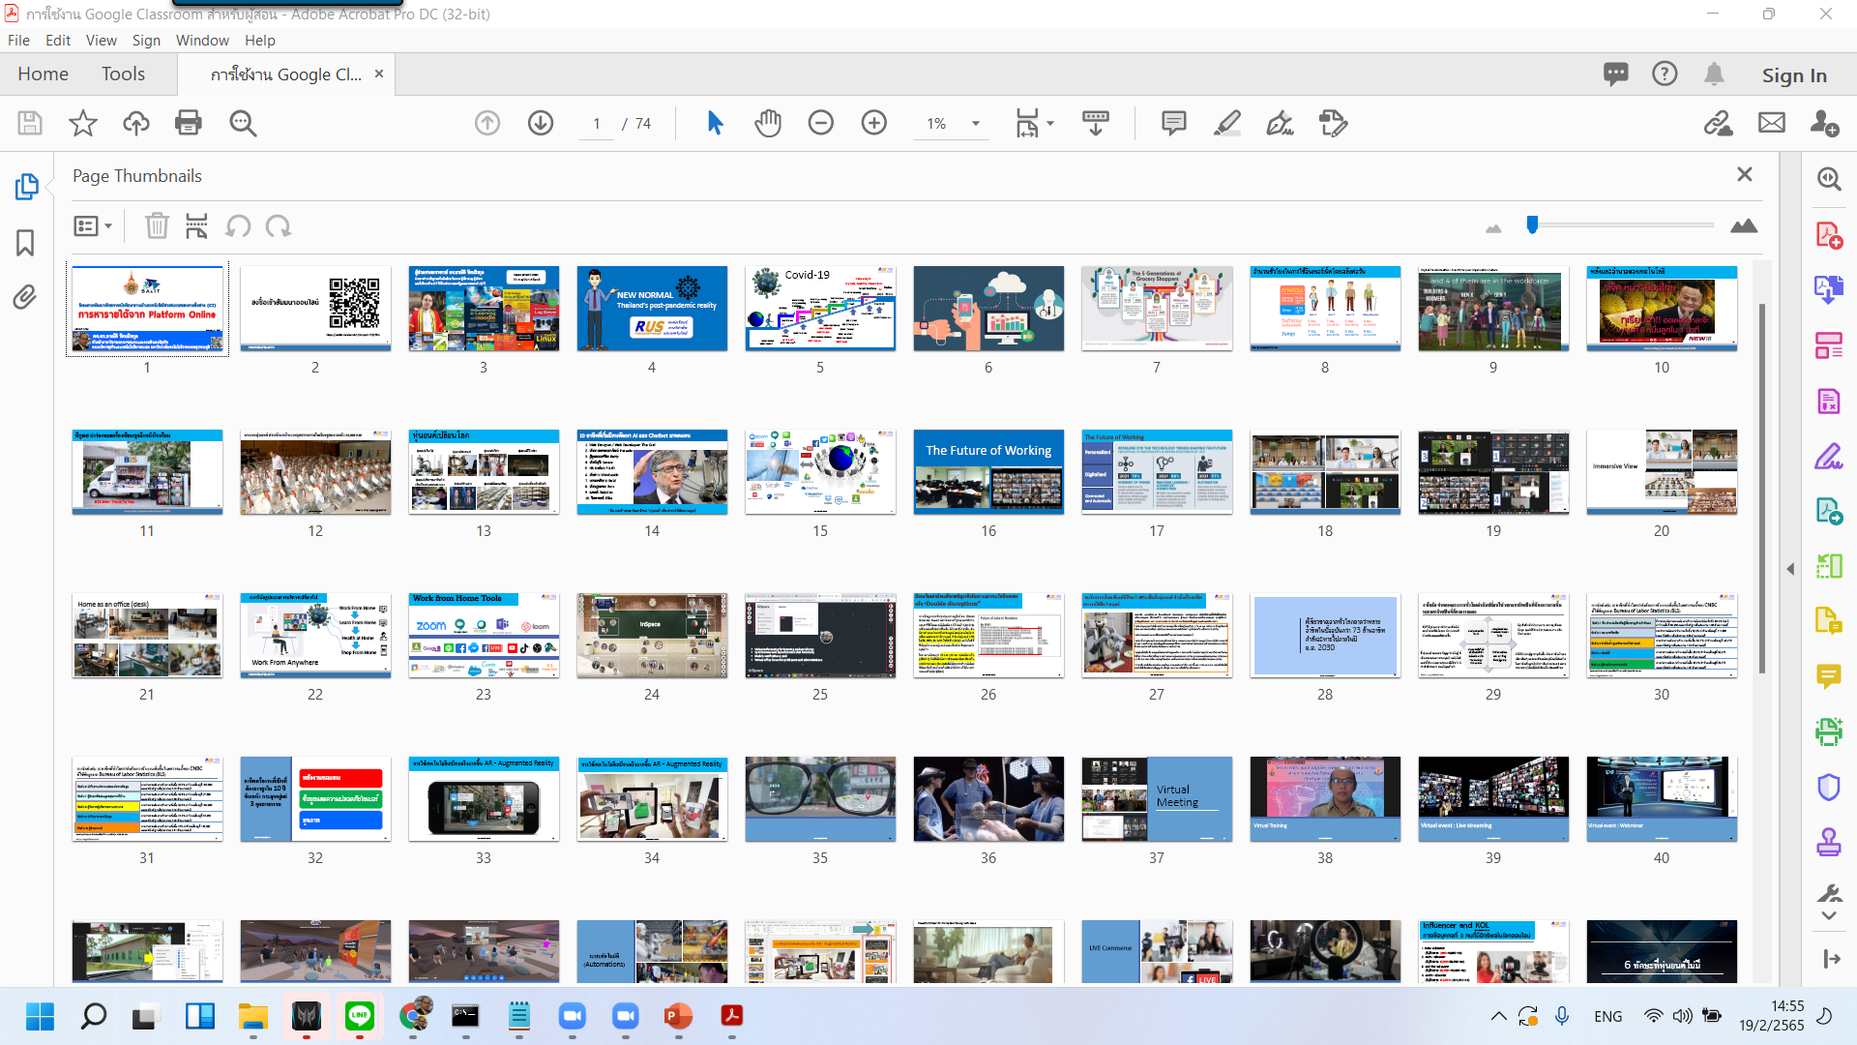1857x1045 pixels.
Task: Click the Zoom In plus icon
Action: tap(874, 123)
